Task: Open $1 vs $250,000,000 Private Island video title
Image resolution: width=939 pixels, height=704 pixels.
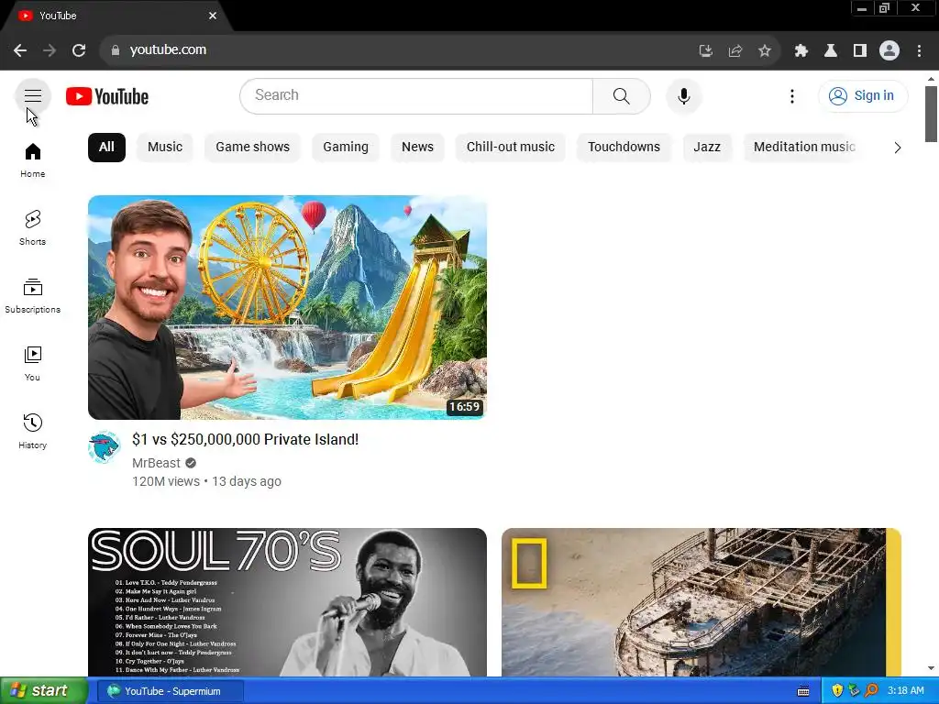Action: [x=246, y=439]
